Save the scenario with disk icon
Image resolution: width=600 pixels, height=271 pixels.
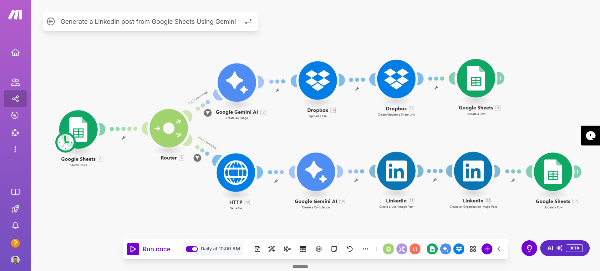point(257,249)
